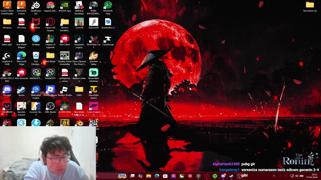The image size is (321, 180).
Task: Select the baba sgk1 PDF
Action: [x=7, y=40]
